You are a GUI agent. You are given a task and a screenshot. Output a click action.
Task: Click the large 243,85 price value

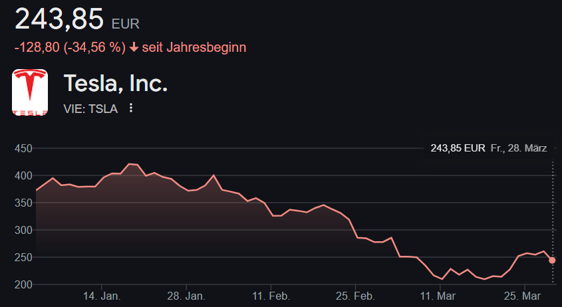coord(59,19)
